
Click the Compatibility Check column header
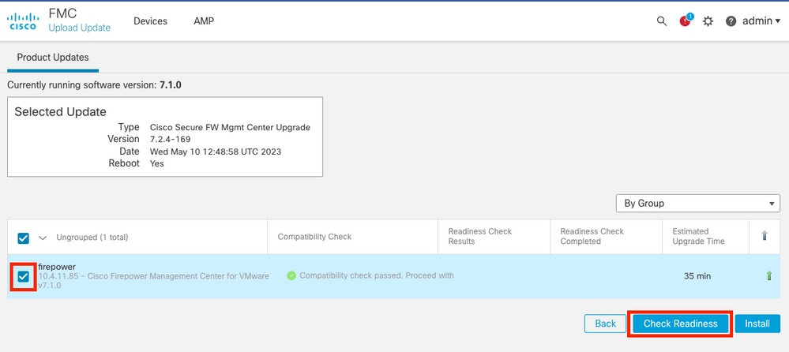(314, 236)
